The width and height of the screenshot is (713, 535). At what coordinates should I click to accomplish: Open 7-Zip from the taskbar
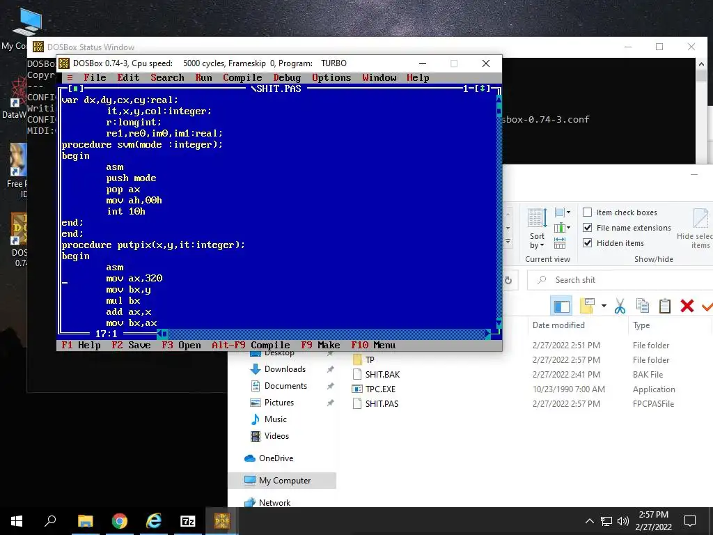pos(188,521)
